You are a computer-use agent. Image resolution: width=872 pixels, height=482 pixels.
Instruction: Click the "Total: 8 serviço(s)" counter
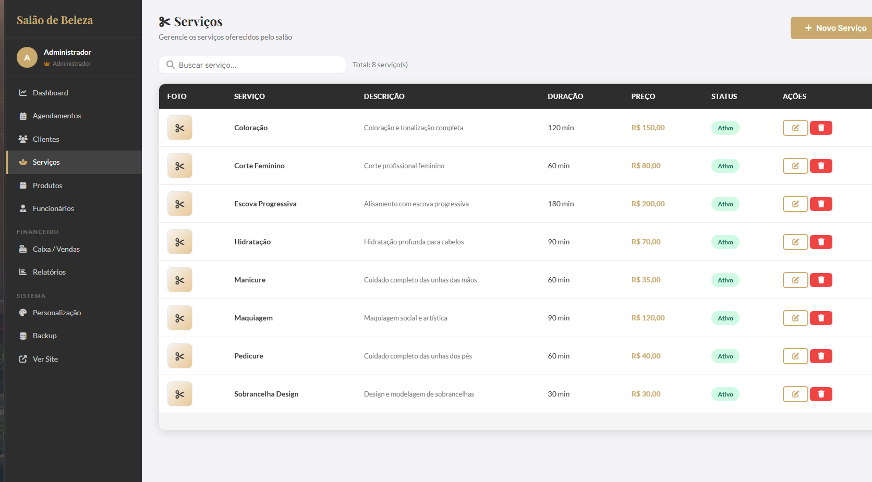[x=380, y=65]
